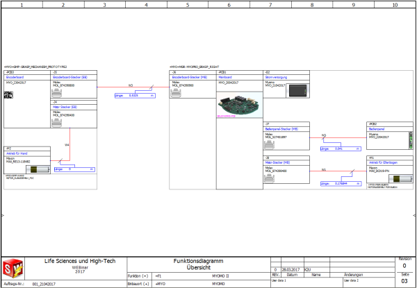Image resolution: width=417 pixels, height=288 pixels.
Task: Click column 10 in the top ruler
Action: pos(395,5)
